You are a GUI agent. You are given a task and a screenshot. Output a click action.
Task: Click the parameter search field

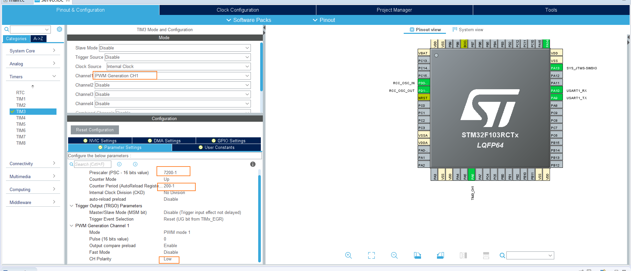92,164
